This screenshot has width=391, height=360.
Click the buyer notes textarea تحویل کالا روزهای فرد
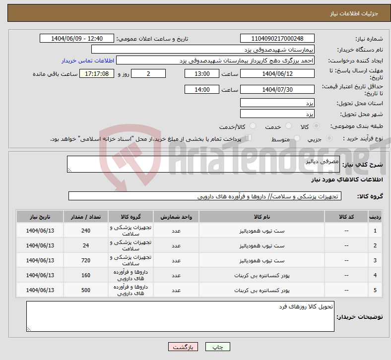point(180,316)
